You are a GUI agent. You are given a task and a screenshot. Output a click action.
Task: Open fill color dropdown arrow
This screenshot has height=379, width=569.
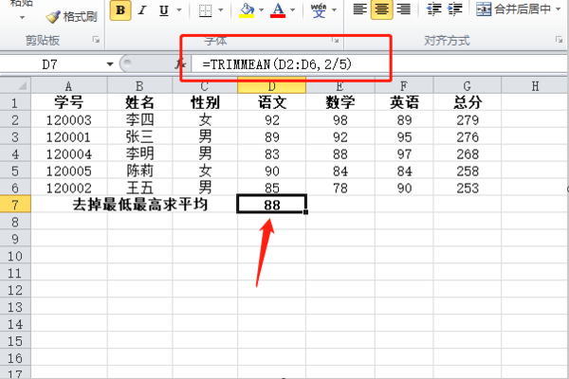click(x=262, y=10)
